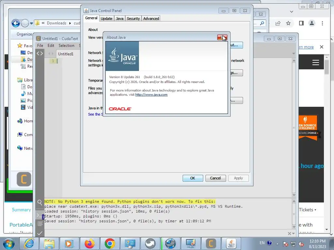Open the Windows Start button

click(x=9, y=243)
